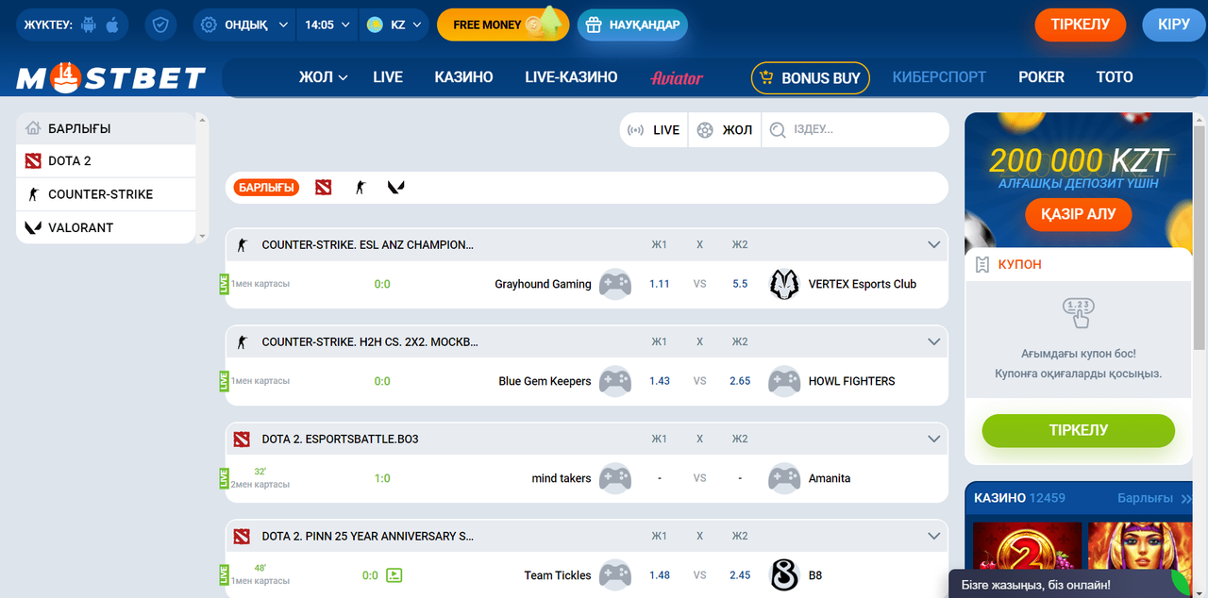Click Grayhound Gaming gamepad avatar
1208x598 pixels.
point(615,284)
